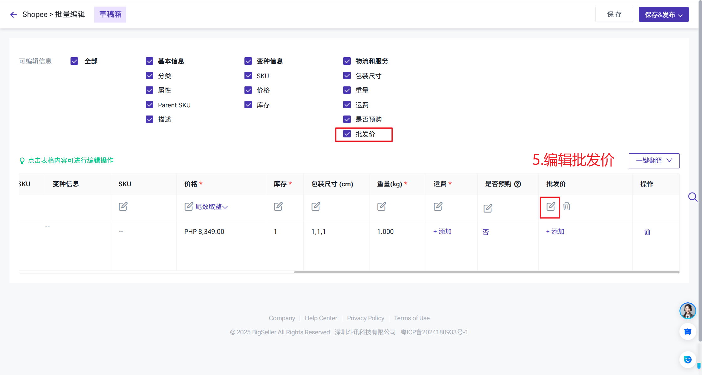The image size is (702, 375).
Task: Click the help question mark beside 是否预购
Action: (x=518, y=184)
